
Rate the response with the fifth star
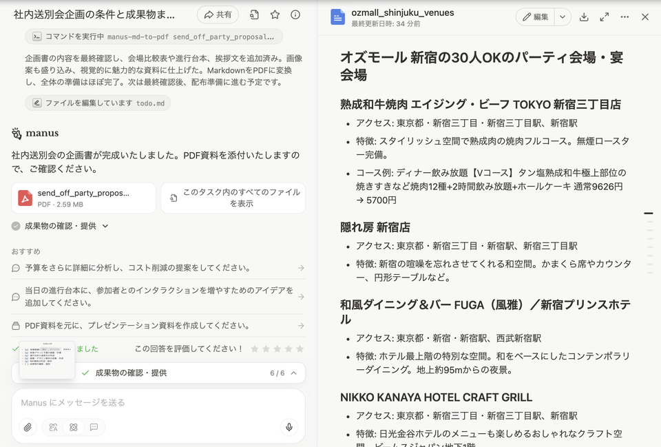(x=299, y=349)
